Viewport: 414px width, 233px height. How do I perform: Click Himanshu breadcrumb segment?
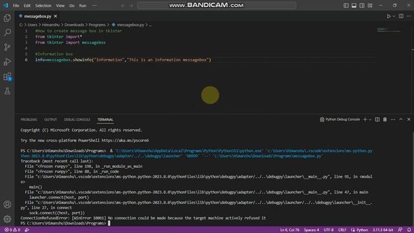(x=50, y=25)
